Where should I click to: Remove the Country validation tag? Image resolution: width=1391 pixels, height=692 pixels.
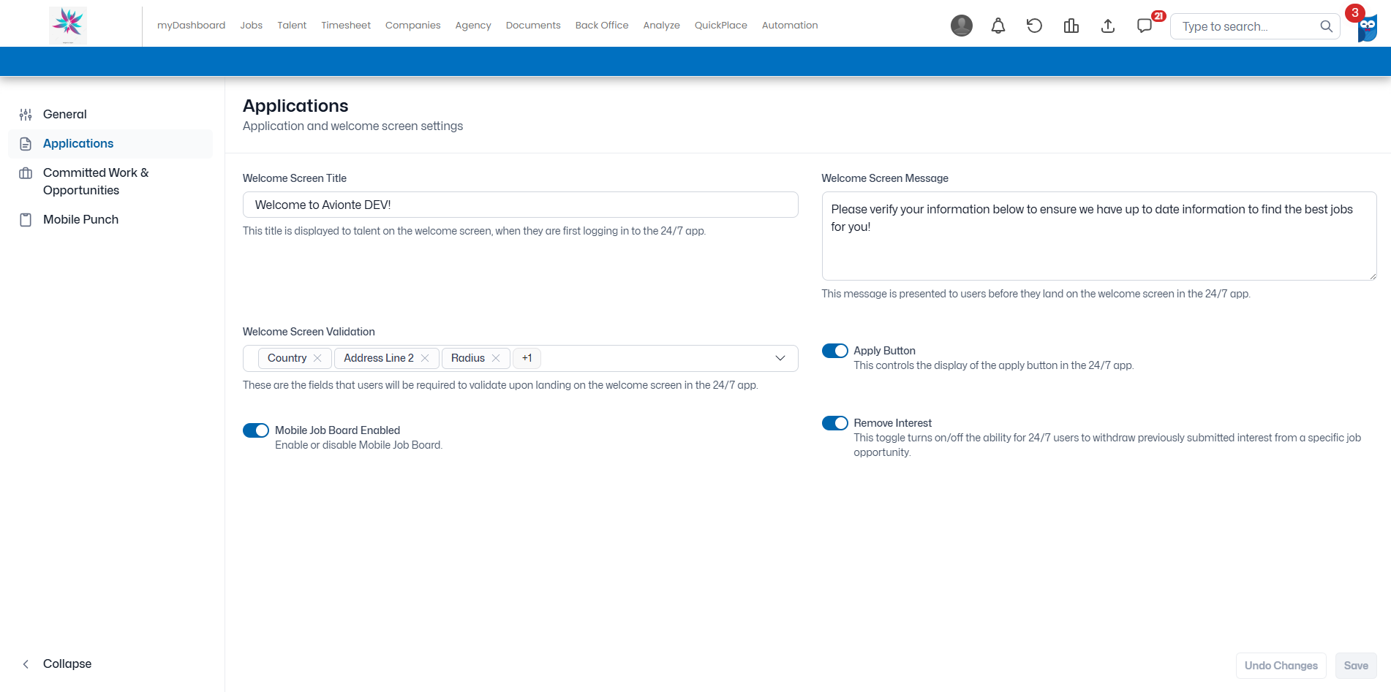(x=317, y=358)
